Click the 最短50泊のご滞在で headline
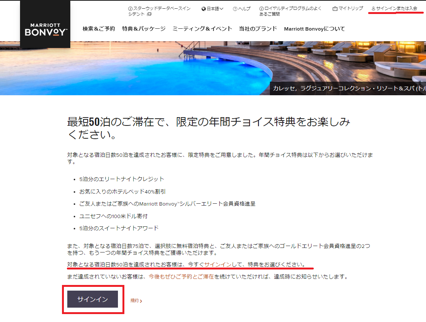The height and width of the screenshot is (322, 426). [x=208, y=128]
